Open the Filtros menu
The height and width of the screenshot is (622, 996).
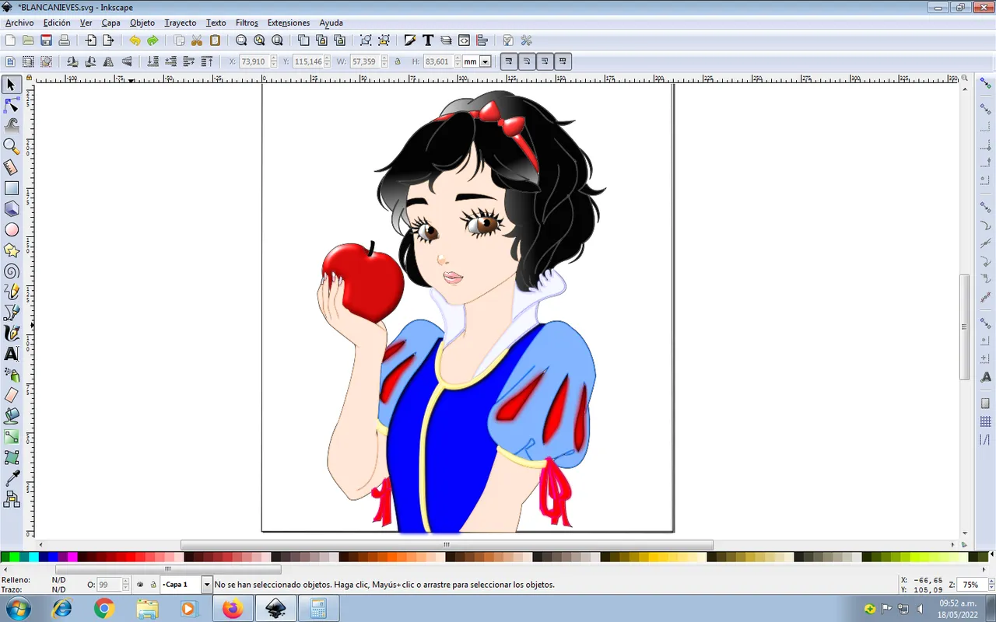point(247,23)
